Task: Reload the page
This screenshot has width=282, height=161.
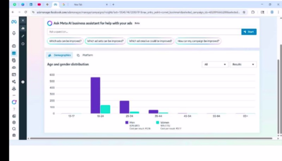Action: [x=26, y=12]
